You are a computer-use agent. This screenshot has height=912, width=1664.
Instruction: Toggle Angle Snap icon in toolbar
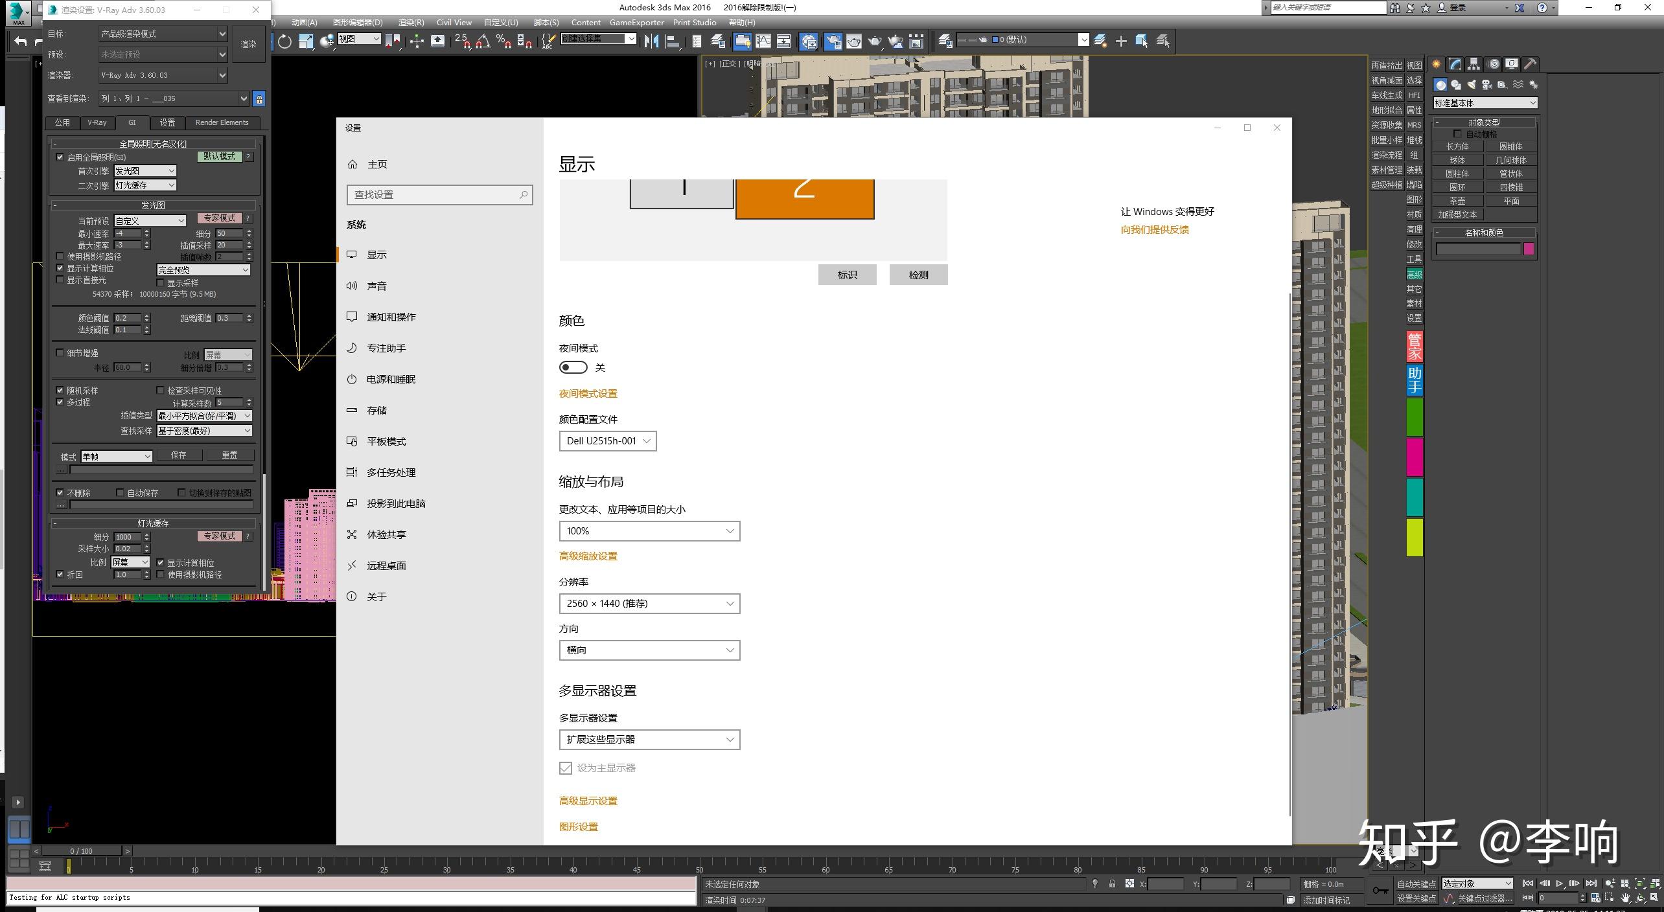[x=483, y=41]
